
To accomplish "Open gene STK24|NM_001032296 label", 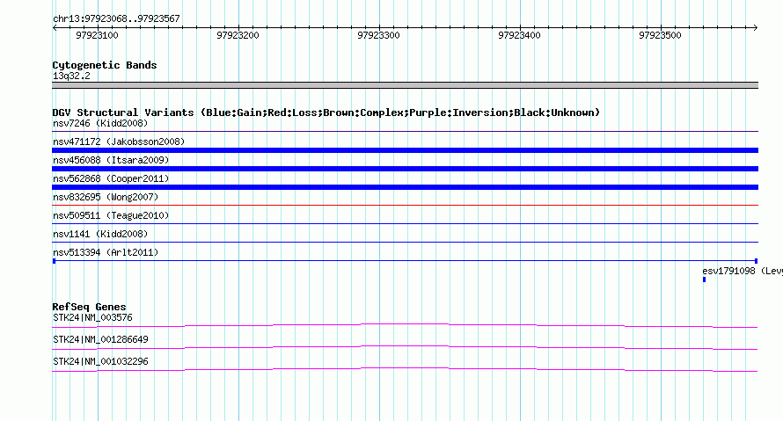I will [100, 361].
